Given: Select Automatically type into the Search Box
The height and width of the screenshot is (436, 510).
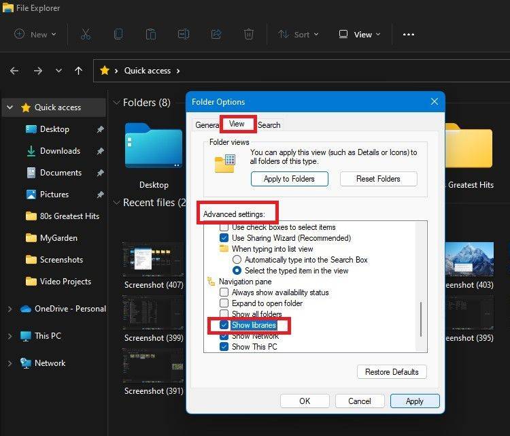Looking at the screenshot, I should pos(237,260).
